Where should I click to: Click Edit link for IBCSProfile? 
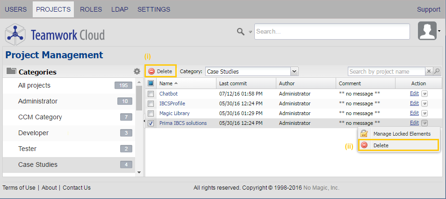tap(414, 103)
